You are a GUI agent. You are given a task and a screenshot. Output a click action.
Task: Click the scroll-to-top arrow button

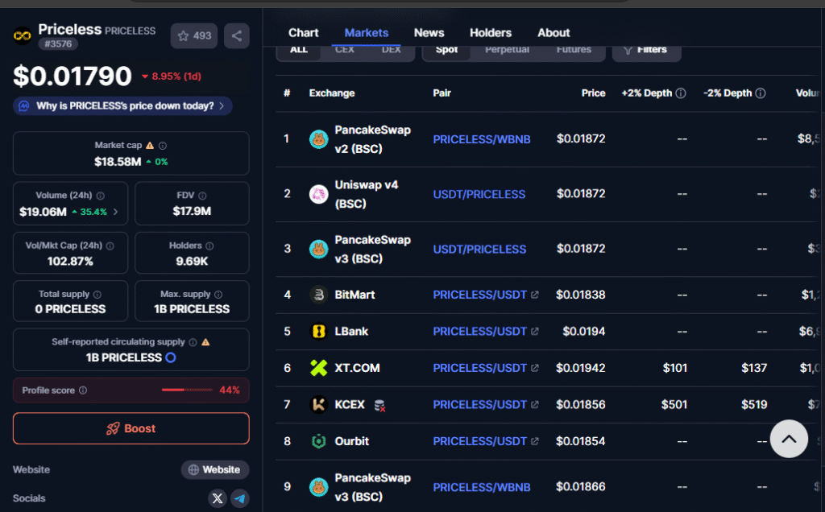click(789, 439)
